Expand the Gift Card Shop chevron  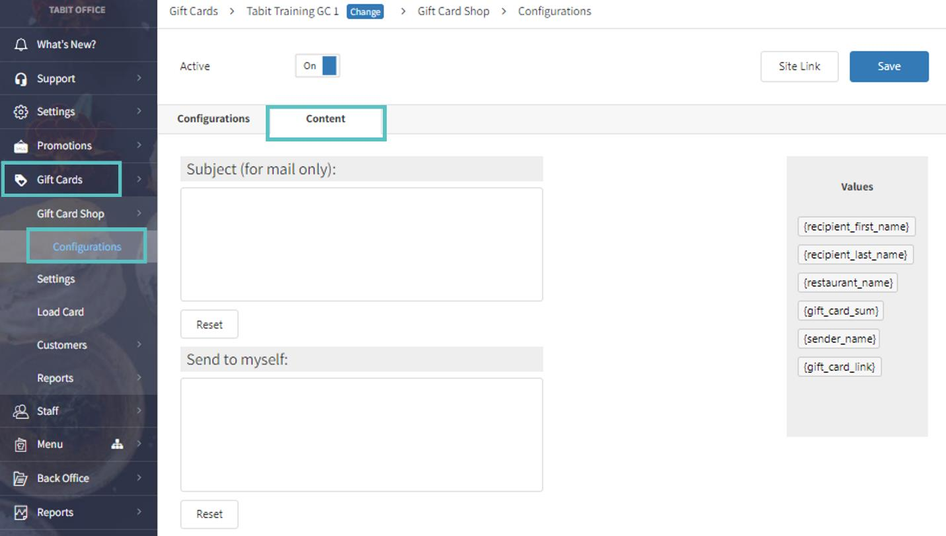tap(139, 213)
